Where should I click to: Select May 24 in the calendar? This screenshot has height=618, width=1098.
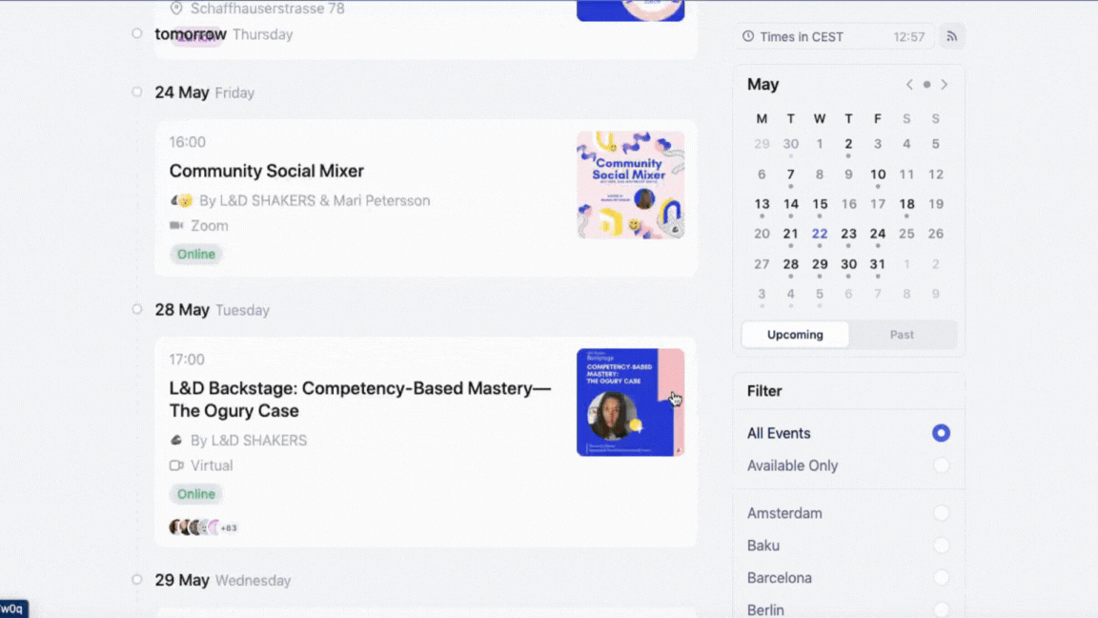click(878, 234)
